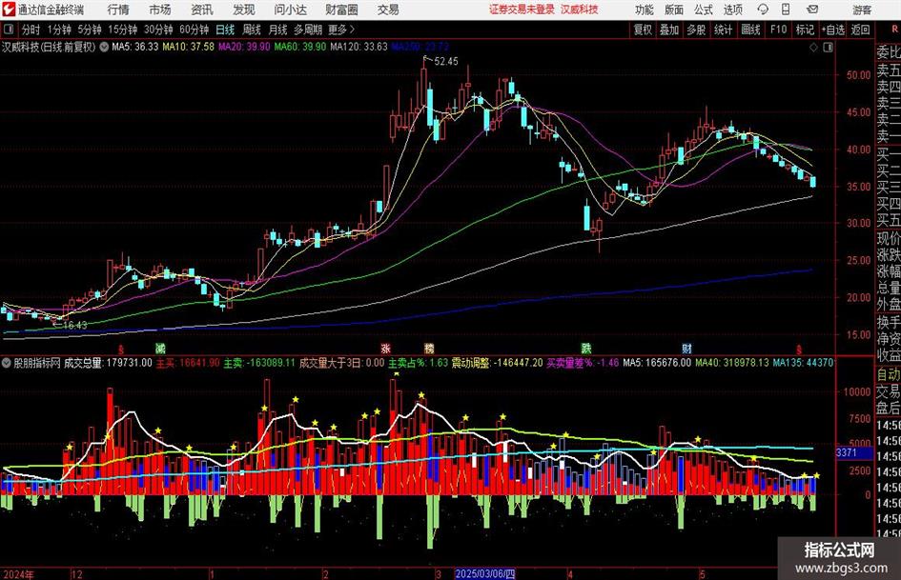
Task: Click the 减 event marker on chart
Action: click(x=161, y=348)
